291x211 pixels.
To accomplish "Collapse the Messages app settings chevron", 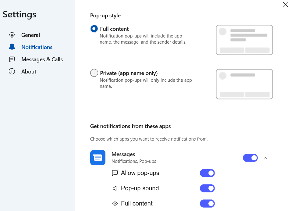I will [x=265, y=158].
